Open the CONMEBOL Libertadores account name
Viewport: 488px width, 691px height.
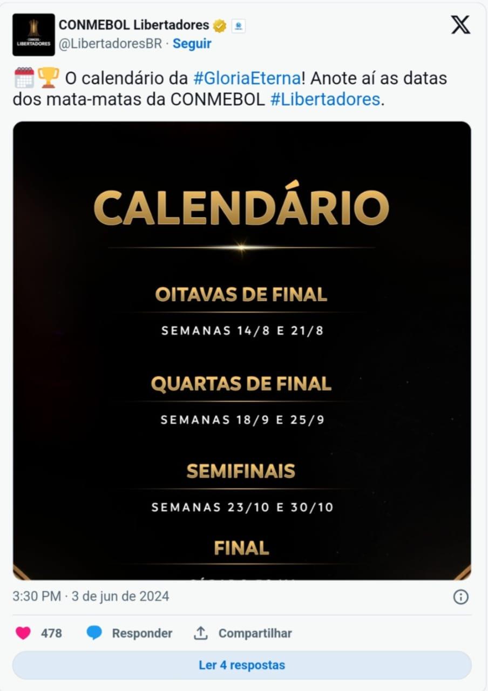click(133, 25)
